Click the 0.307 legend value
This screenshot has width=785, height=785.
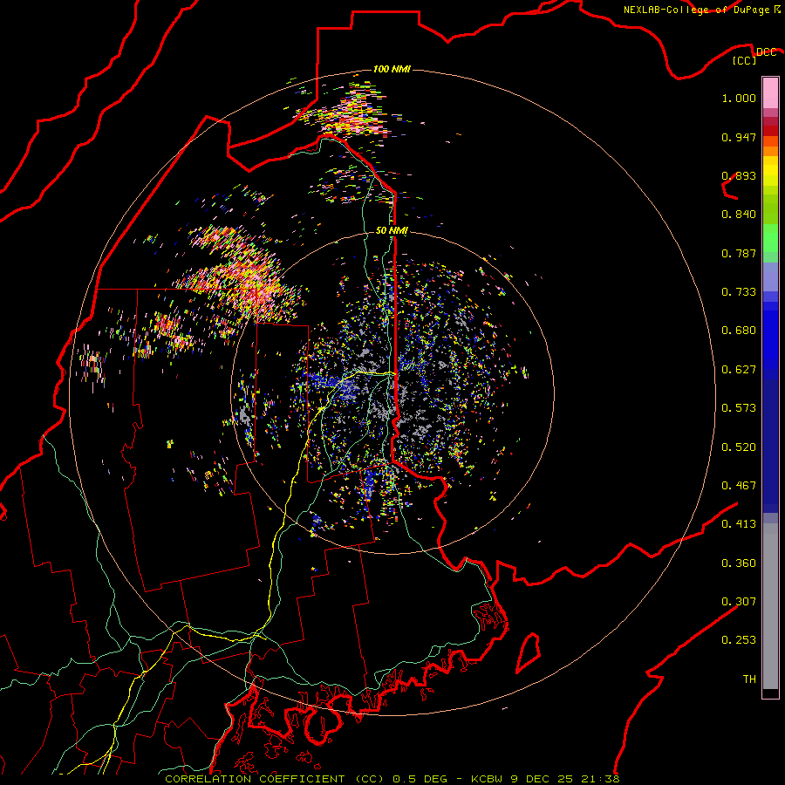coord(739,602)
